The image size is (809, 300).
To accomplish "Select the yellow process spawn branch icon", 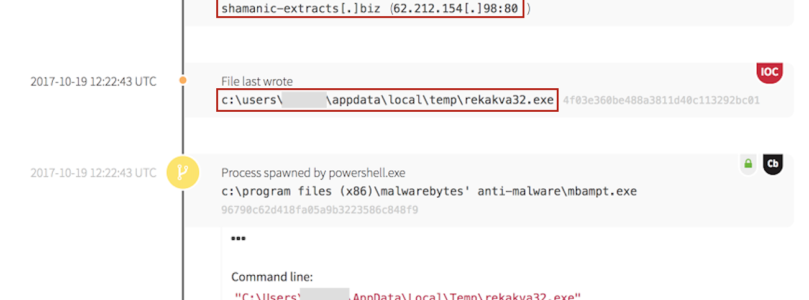I will [183, 173].
